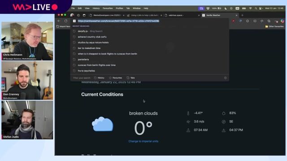Close the Vanilla Weather tab
Viewport: 287px width, 161px height.
tap(236, 15)
